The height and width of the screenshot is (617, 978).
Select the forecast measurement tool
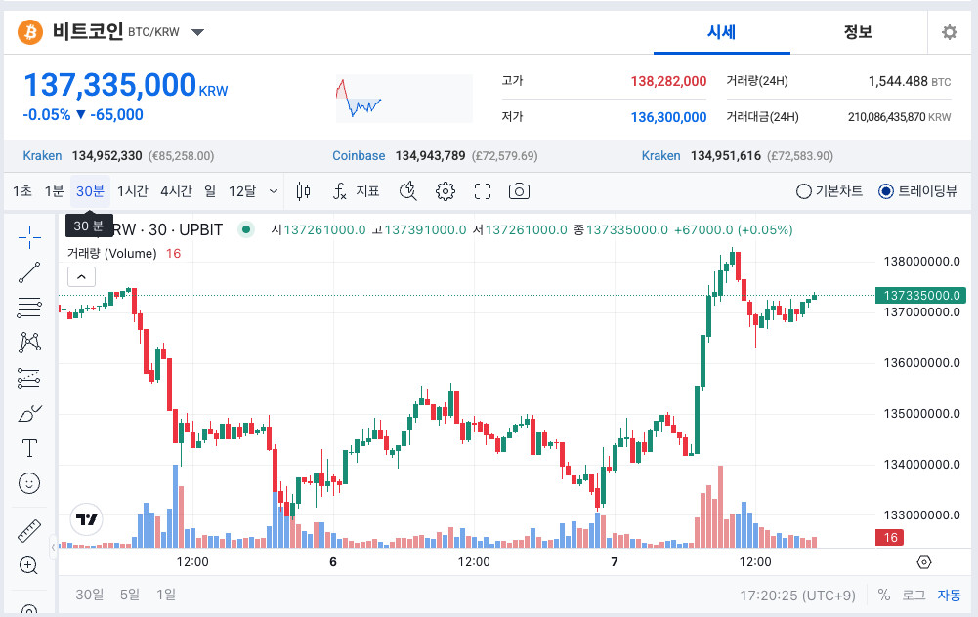click(29, 378)
